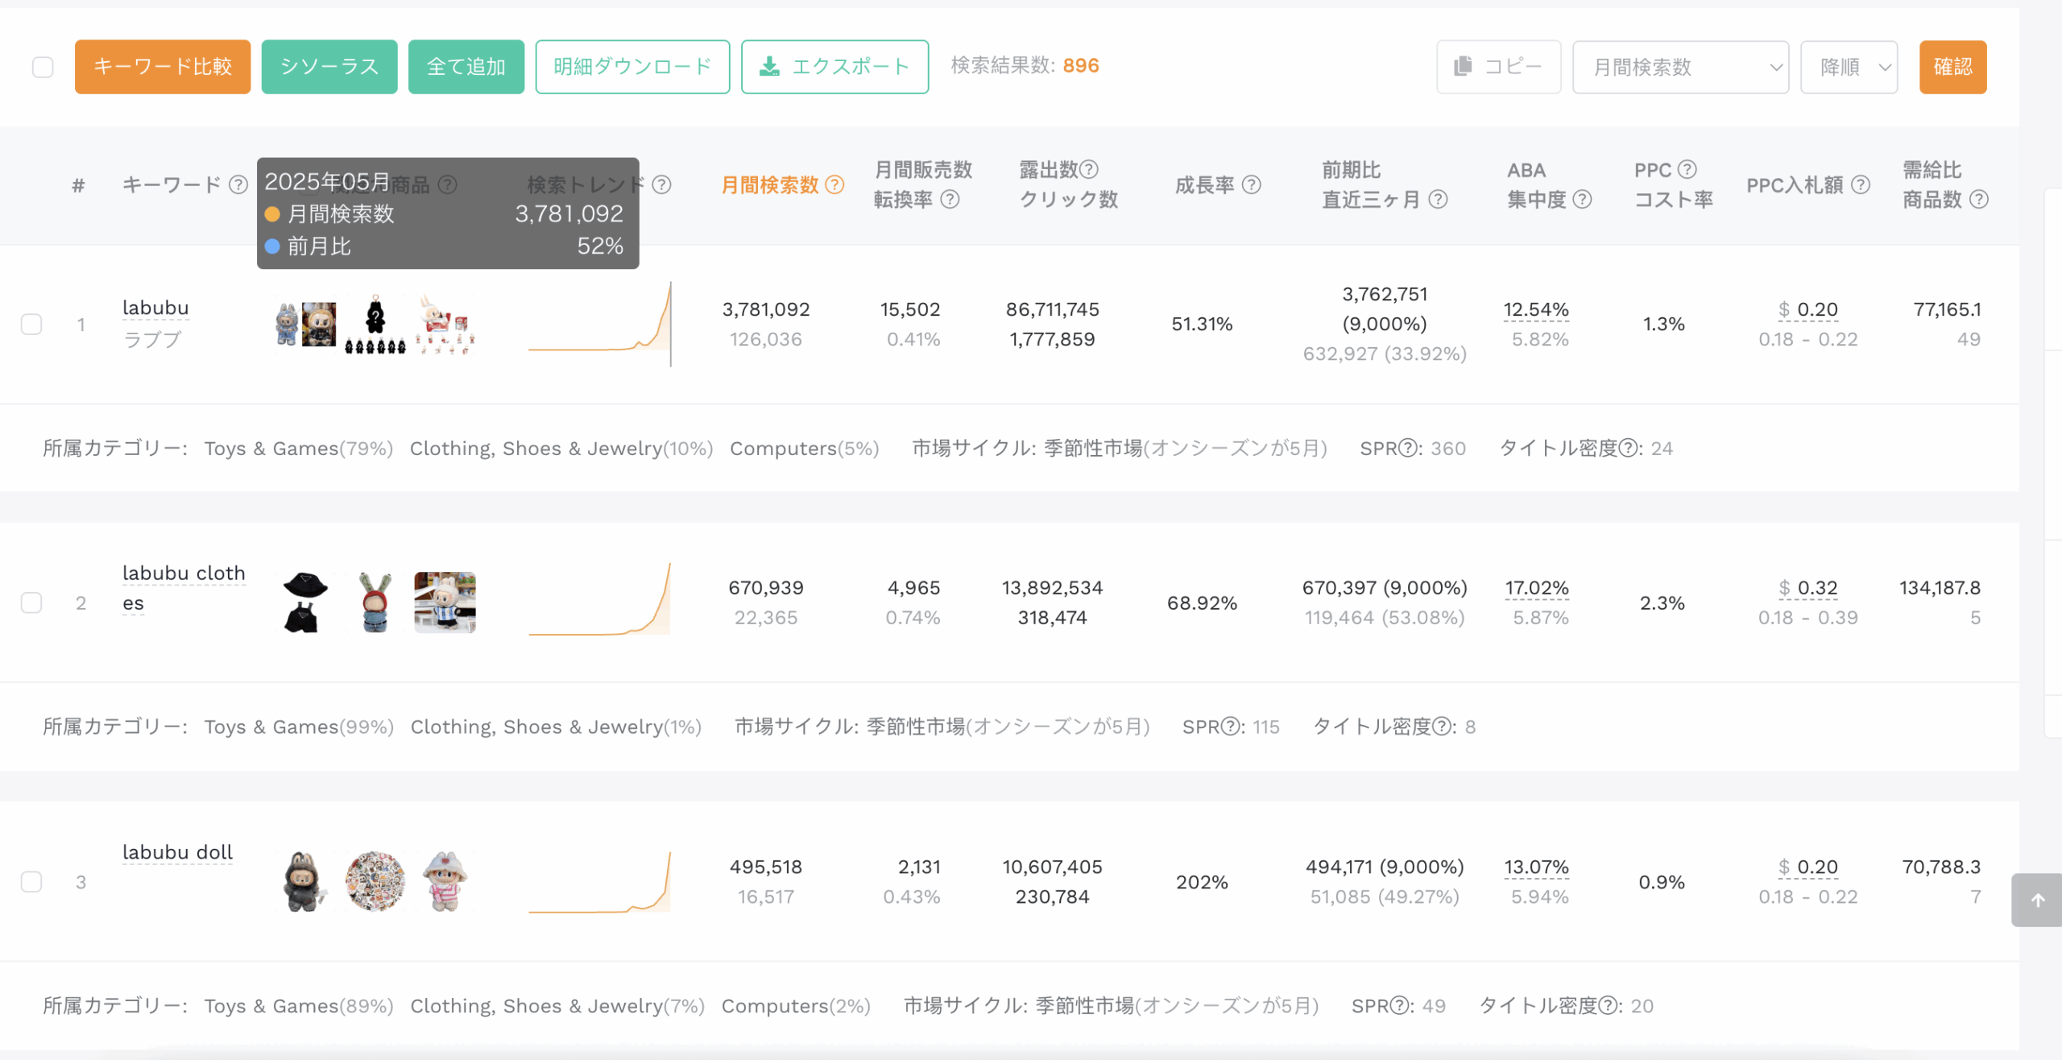Click the help icon next to キーワード header
The width and height of the screenshot is (2062, 1060).
point(238,185)
